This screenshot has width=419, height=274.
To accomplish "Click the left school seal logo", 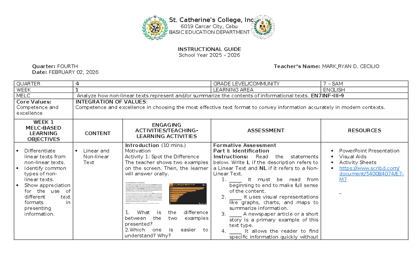I will point(154,28).
